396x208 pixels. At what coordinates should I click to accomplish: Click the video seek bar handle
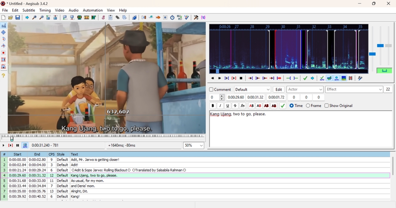point(12,138)
